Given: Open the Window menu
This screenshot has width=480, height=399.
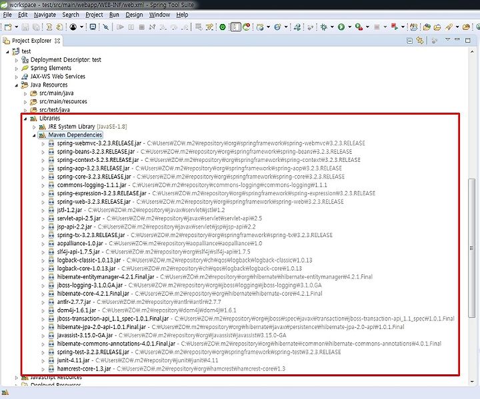Looking at the screenshot, I should tap(159, 15).
